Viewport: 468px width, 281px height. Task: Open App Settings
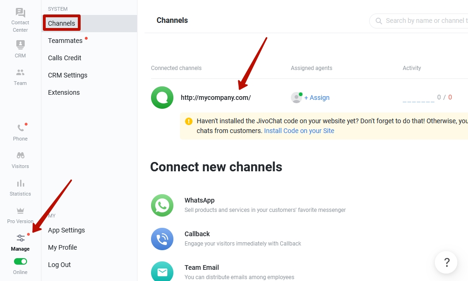67,230
